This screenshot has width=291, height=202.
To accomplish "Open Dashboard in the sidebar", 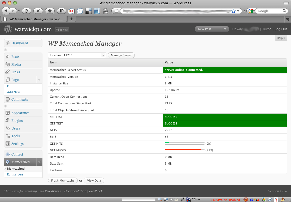I will 20,43.
